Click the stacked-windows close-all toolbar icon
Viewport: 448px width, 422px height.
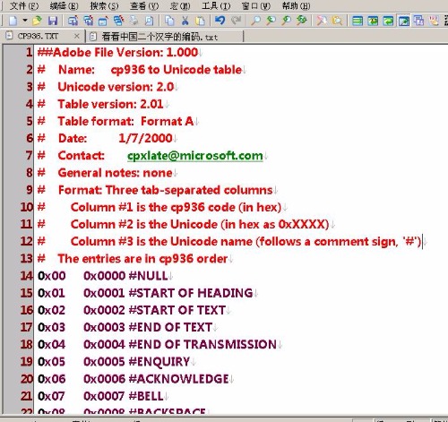tap(118, 21)
